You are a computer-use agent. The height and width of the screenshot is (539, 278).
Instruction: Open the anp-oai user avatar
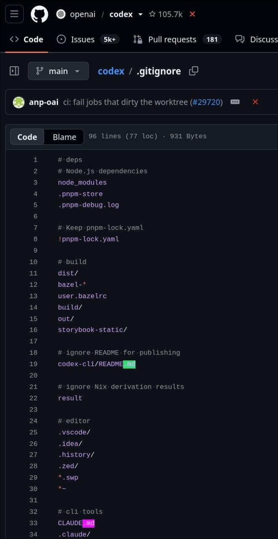[x=19, y=102]
